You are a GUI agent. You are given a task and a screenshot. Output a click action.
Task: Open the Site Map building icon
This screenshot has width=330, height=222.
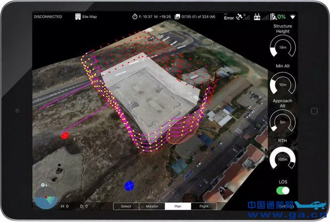(78, 17)
